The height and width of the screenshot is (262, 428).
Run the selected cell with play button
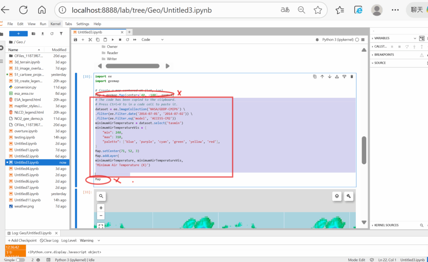coord(113,40)
